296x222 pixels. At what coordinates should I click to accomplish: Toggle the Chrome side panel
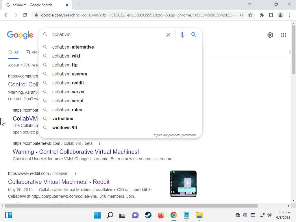coord(271,15)
